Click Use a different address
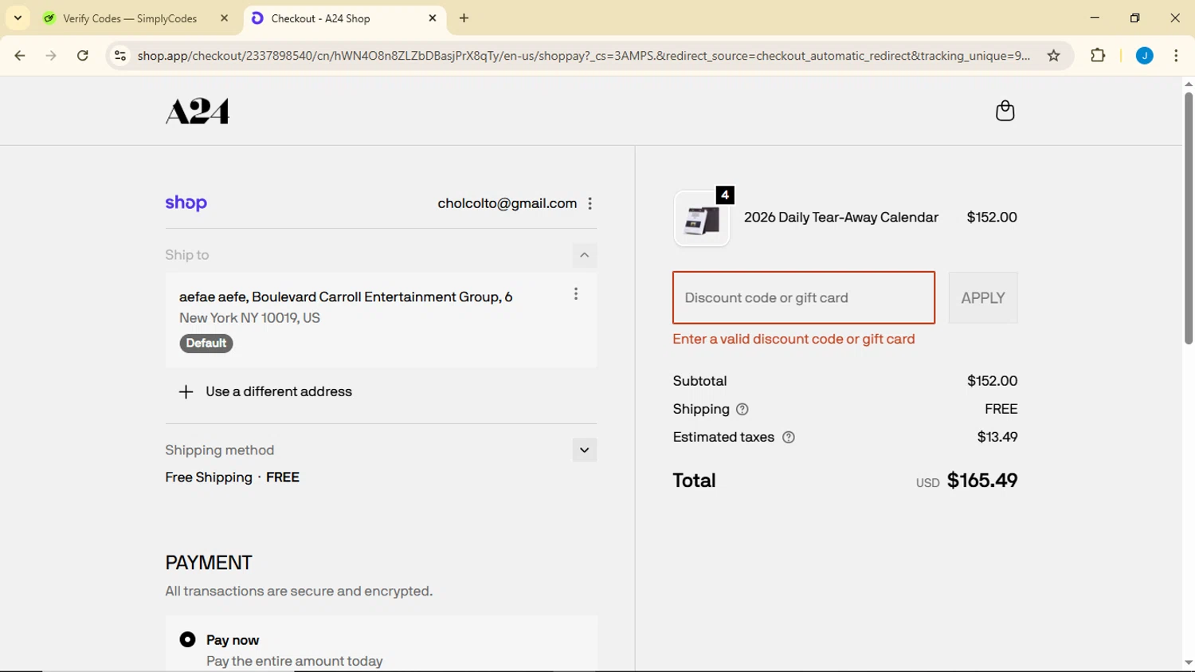Viewport: 1195px width, 672px height. pos(279,392)
